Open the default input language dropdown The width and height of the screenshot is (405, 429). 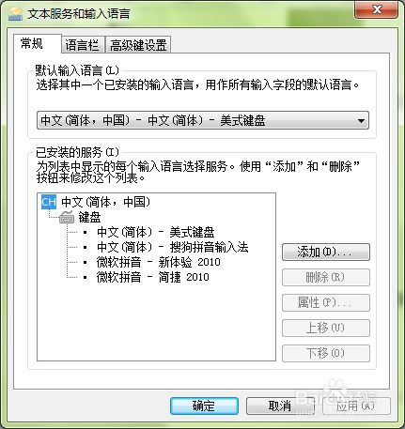pyautogui.click(x=203, y=120)
